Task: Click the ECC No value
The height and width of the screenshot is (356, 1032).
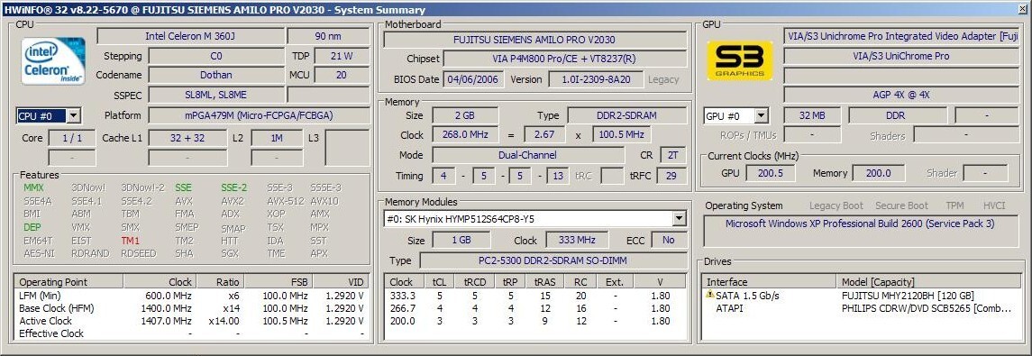Action: [669, 240]
